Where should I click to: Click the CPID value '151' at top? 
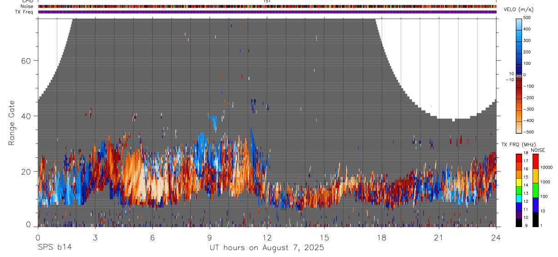(267, 1)
